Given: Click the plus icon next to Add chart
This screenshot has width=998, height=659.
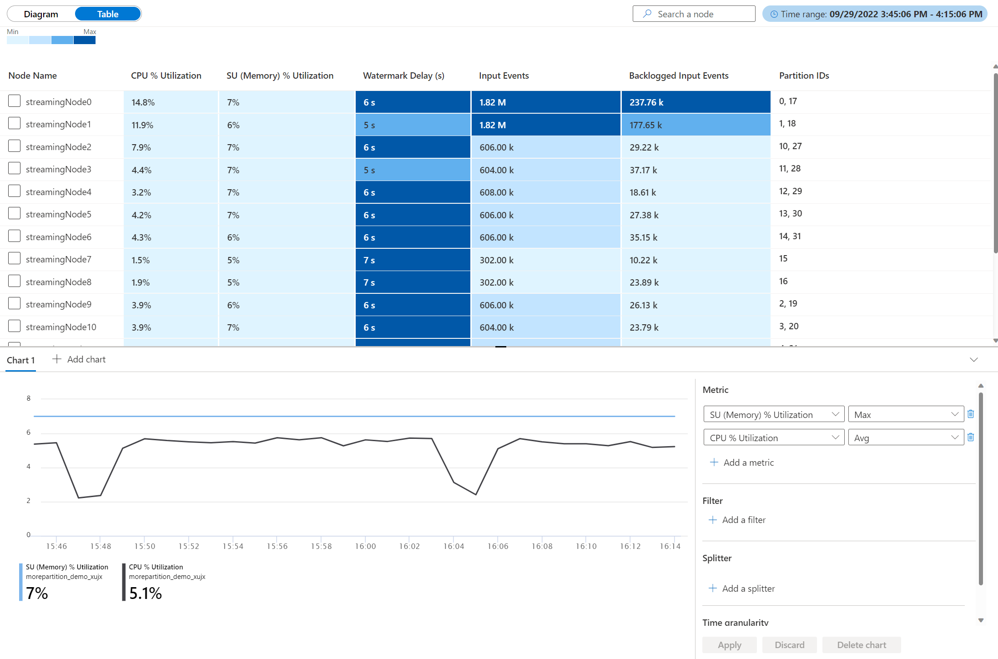Looking at the screenshot, I should tap(57, 359).
